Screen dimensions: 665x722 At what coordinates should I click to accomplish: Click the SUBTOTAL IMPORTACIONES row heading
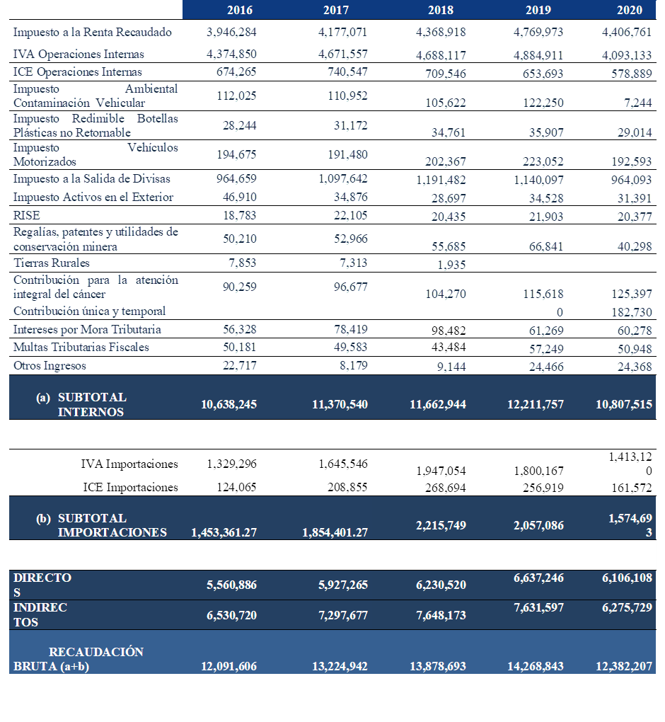tap(112, 525)
